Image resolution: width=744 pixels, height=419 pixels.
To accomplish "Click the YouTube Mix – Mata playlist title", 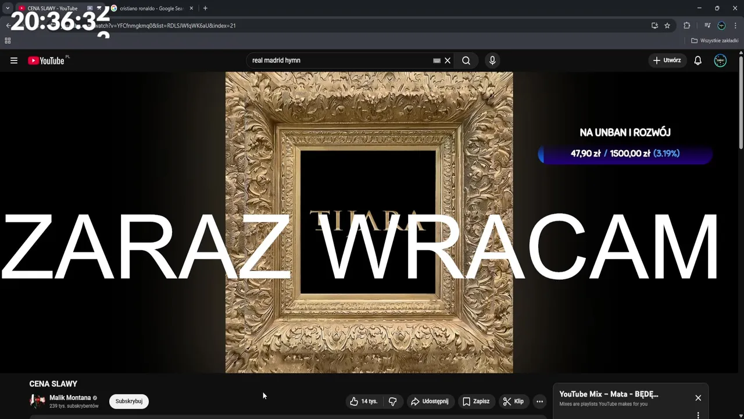I will coord(609,395).
